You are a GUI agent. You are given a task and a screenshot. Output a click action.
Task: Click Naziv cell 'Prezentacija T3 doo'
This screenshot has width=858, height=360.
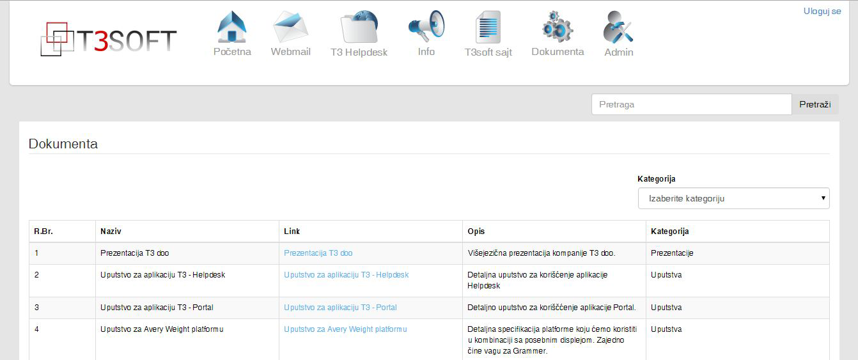(135, 253)
